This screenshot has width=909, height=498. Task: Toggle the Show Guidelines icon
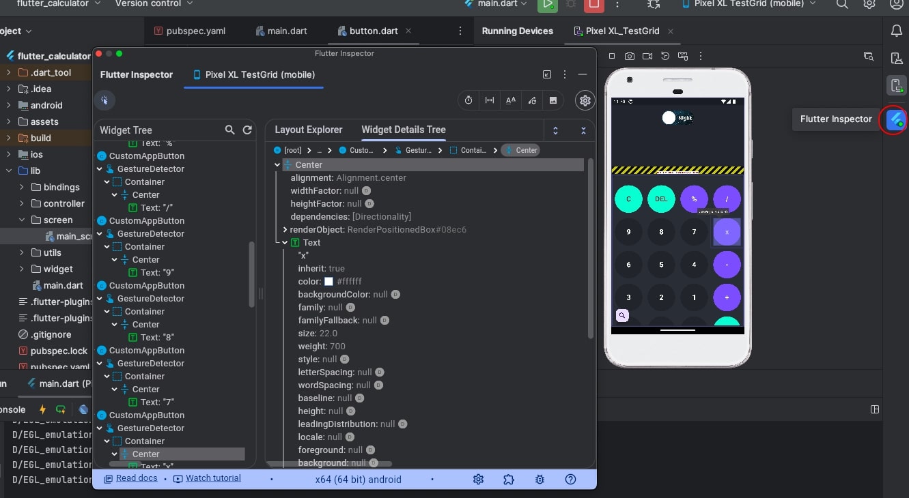pyautogui.click(x=490, y=100)
